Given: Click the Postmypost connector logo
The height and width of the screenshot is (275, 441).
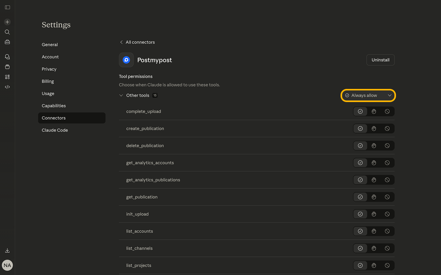Looking at the screenshot, I should (126, 60).
